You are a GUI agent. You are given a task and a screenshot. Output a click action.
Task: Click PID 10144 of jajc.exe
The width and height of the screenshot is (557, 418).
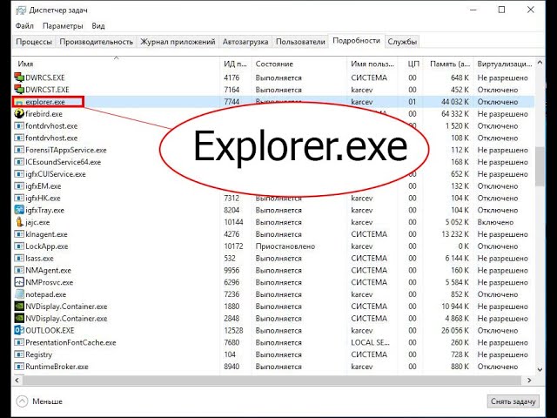click(233, 222)
